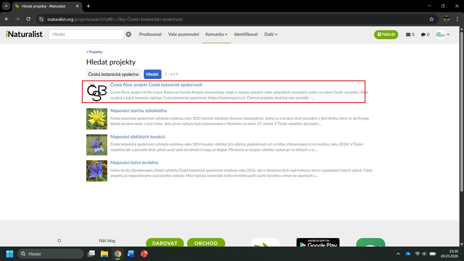The width and height of the screenshot is (464, 261).
Task: Click the green Nahrát upload button
Action: [386, 34]
